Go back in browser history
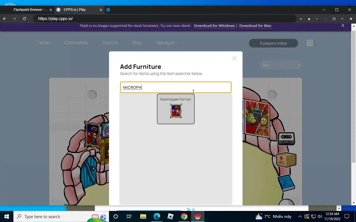Screen dimensions: 356x222 pyautogui.click(x=4, y=19)
